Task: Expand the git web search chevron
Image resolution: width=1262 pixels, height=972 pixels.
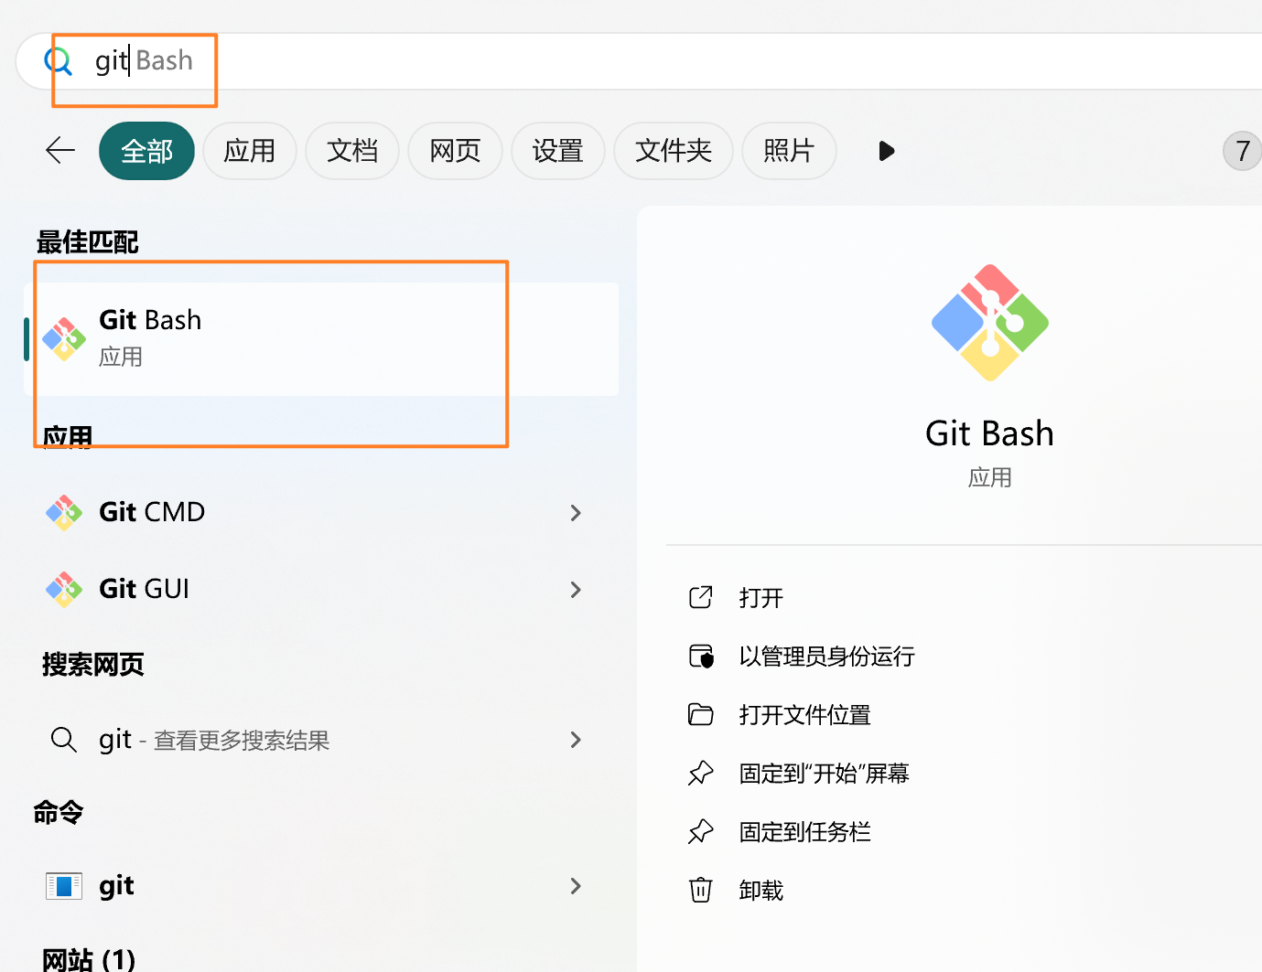Action: (576, 740)
